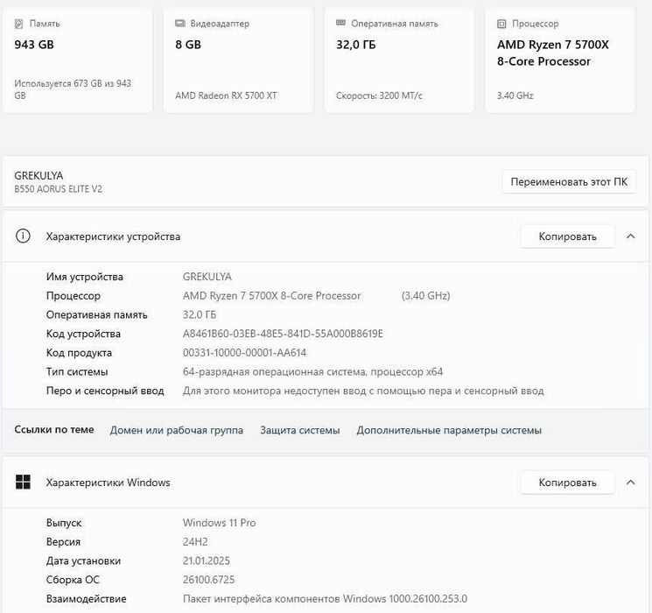The width and height of the screenshot is (652, 613).
Task: Select the Используется 673 GB из 943 GB text
Action: 73,89
